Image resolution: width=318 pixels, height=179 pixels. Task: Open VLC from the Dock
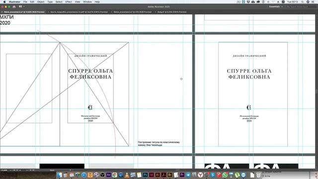click(x=127, y=175)
